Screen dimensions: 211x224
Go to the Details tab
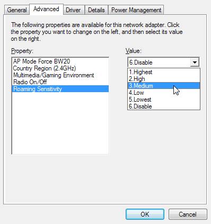96,10
